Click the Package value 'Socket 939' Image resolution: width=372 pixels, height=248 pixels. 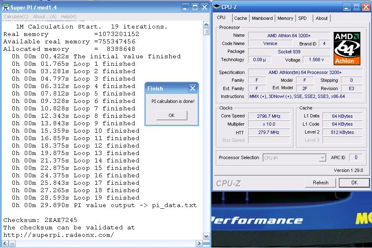(x=289, y=52)
